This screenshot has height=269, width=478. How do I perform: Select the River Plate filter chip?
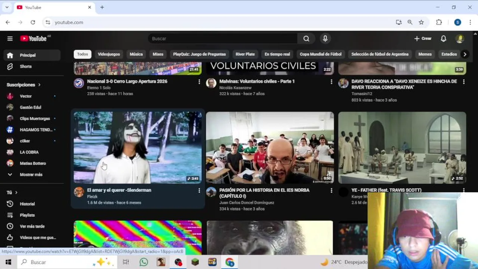pos(245,54)
